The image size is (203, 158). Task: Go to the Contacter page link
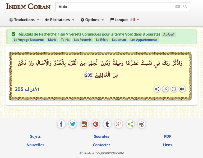point(101,145)
